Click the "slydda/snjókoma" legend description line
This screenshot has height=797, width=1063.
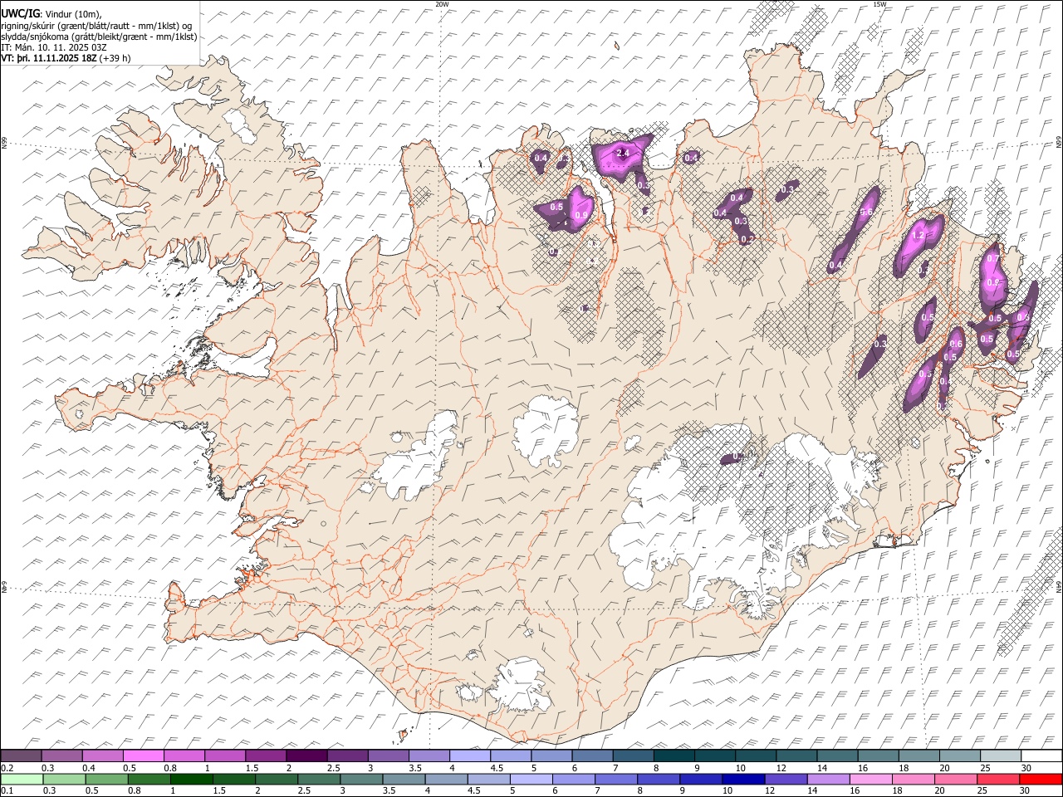[x=99, y=37]
